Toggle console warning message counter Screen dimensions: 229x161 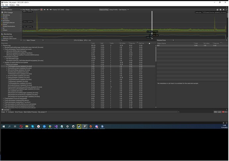click(220, 112)
